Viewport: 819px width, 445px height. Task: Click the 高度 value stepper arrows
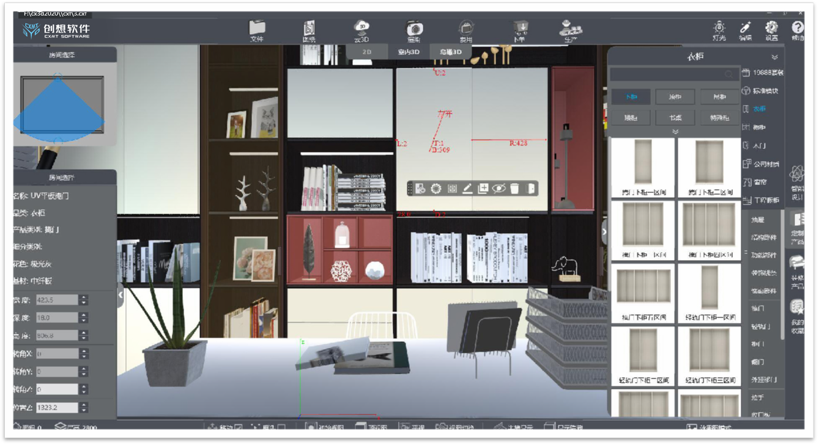coord(84,335)
